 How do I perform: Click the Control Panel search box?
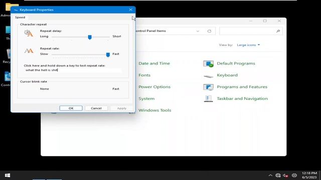click(x=251, y=31)
